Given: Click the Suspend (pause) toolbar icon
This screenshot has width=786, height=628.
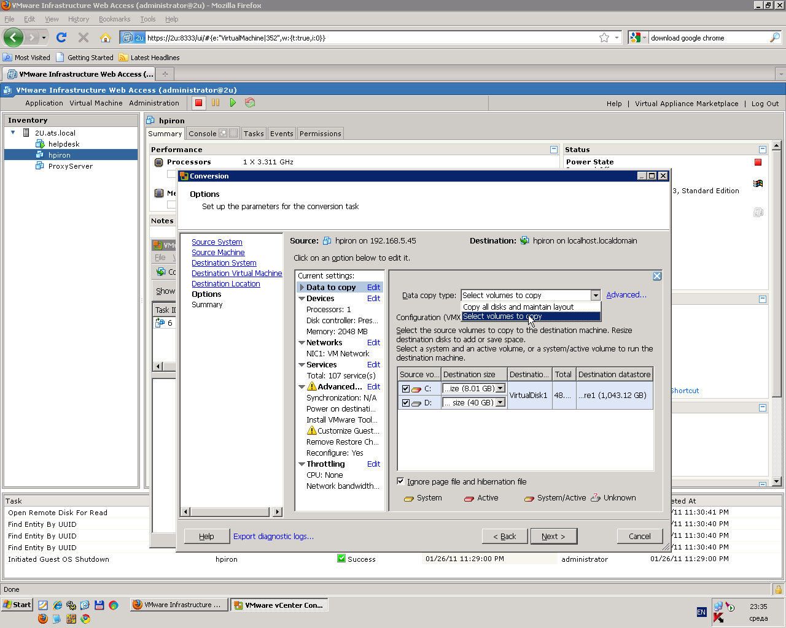Looking at the screenshot, I should click(216, 103).
